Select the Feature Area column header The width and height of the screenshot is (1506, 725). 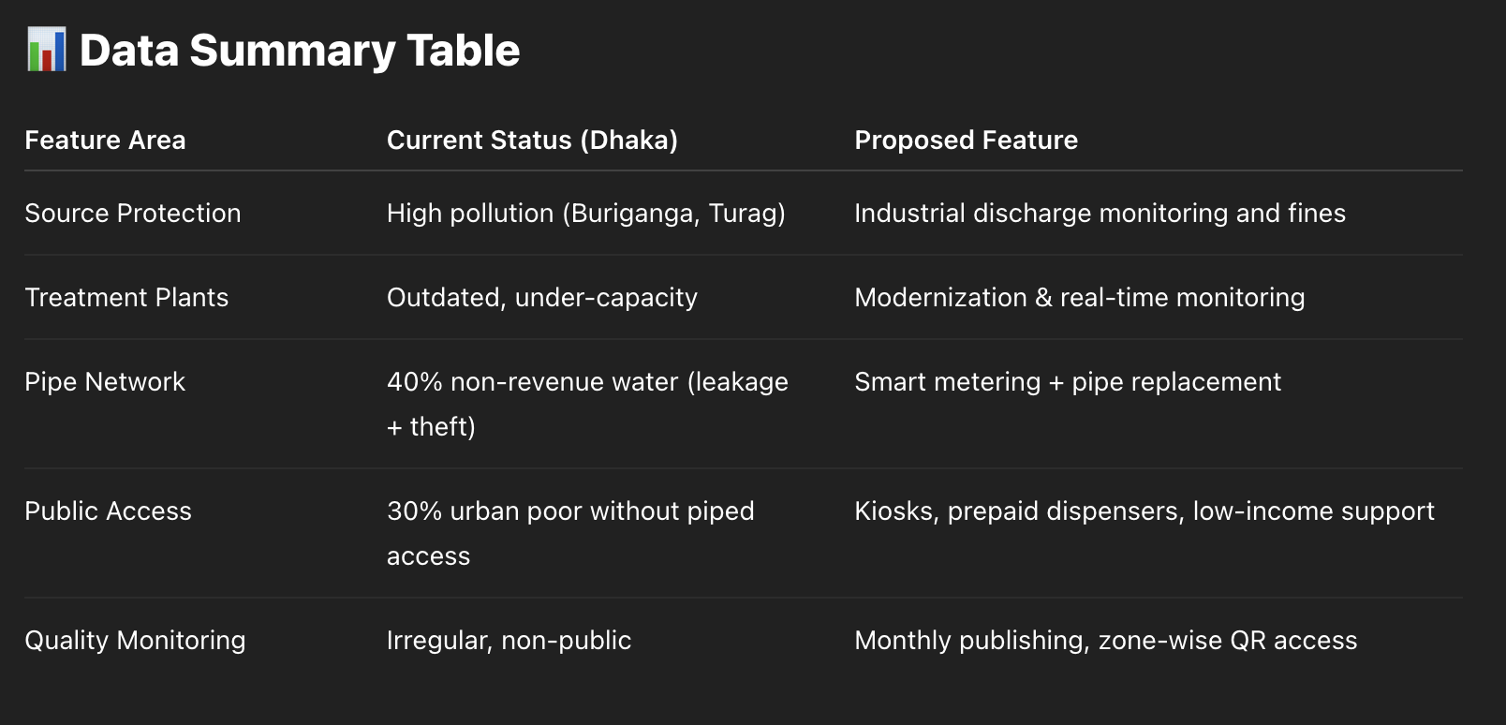point(105,141)
